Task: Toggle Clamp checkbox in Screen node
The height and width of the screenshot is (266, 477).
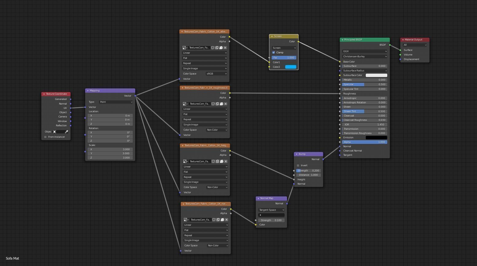Action: click(x=274, y=52)
